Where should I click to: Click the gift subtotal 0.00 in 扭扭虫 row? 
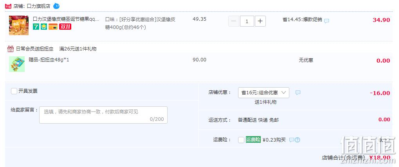coord(383,61)
